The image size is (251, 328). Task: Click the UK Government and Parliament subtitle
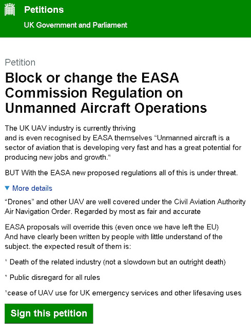(75, 25)
